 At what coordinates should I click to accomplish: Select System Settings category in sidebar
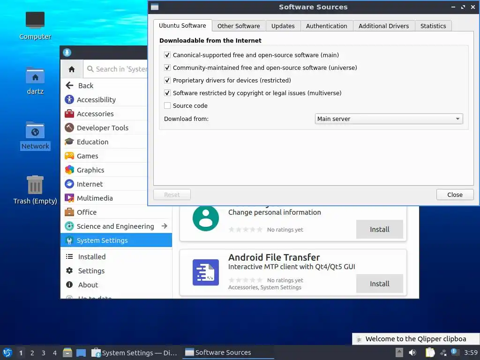116,240
